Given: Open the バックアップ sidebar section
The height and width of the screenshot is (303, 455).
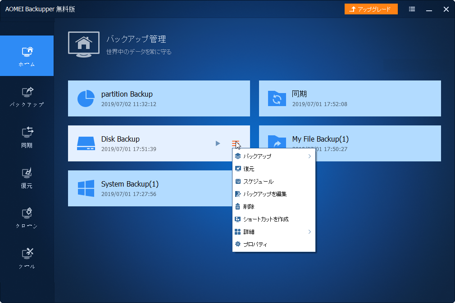Looking at the screenshot, I should click(27, 97).
